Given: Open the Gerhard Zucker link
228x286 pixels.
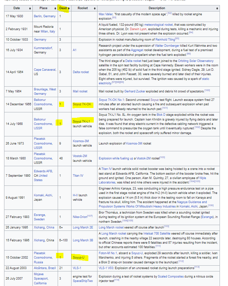Looking at the screenshot, I should pos(135,91).
